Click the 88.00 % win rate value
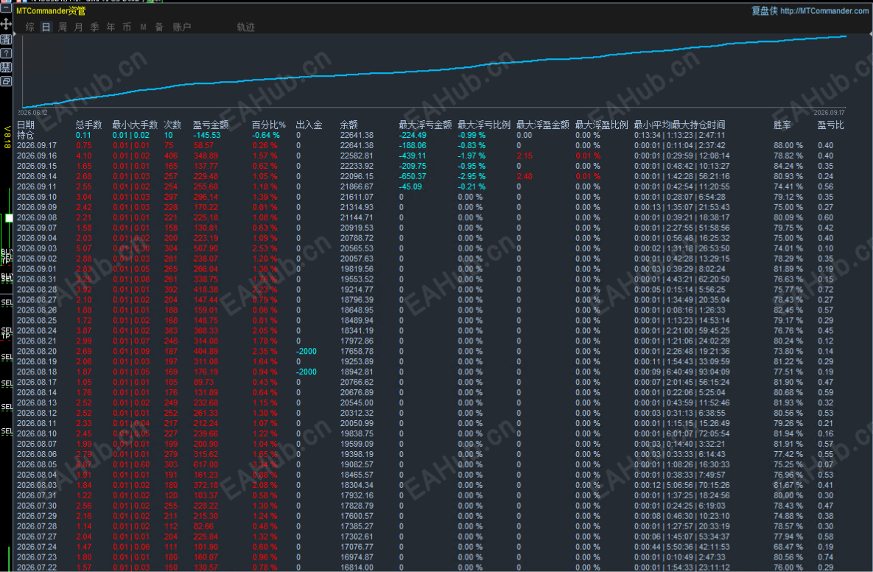 [x=788, y=145]
